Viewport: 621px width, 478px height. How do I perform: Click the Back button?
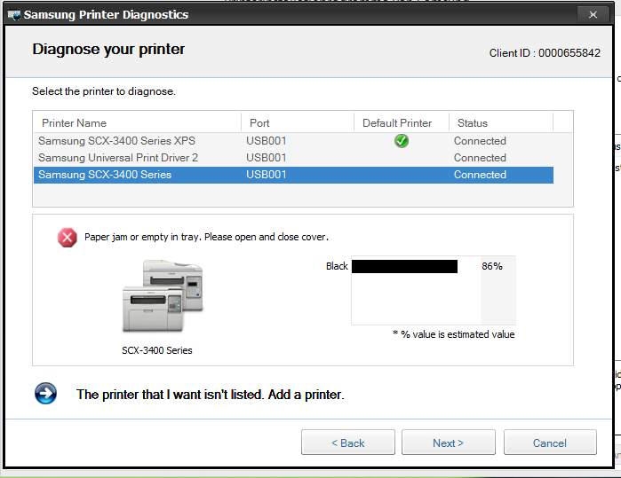[x=347, y=443]
